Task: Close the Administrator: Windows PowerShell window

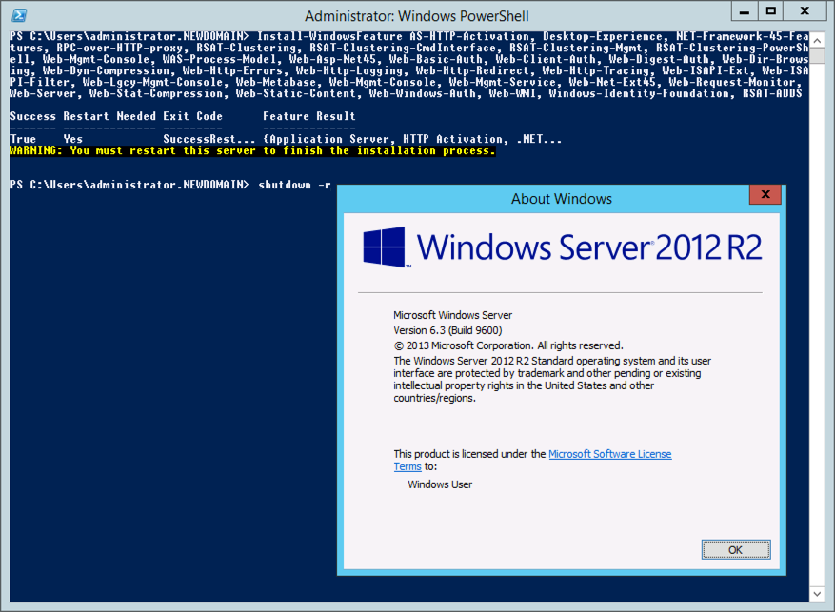Action: click(805, 11)
